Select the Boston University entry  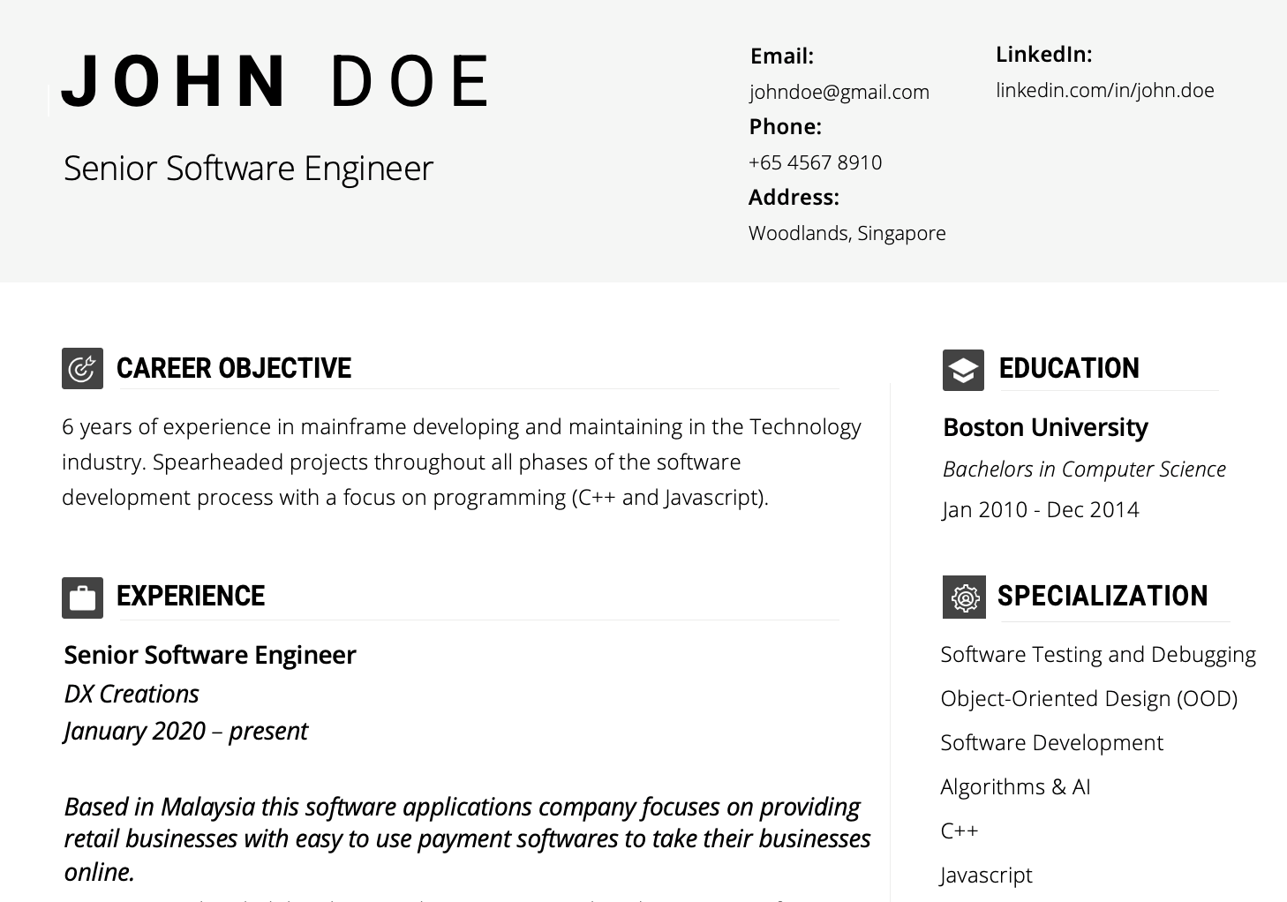pyautogui.click(x=1045, y=427)
